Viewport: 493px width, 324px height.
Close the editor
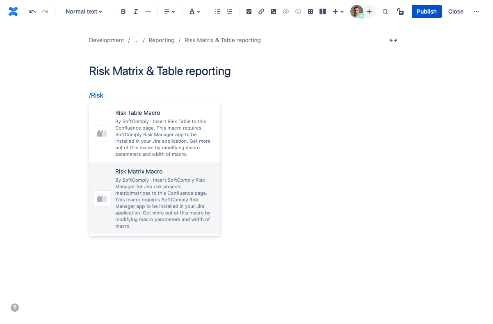(x=456, y=11)
